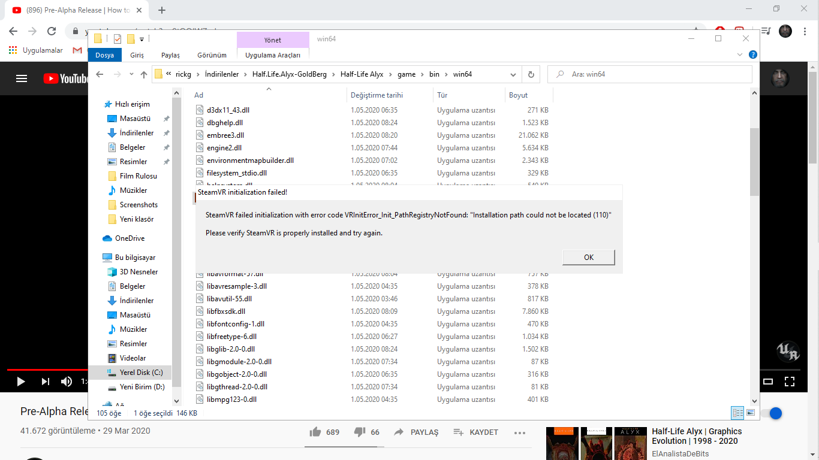Expand the address bar history dropdown
The height and width of the screenshot is (460, 819).
[513, 74]
